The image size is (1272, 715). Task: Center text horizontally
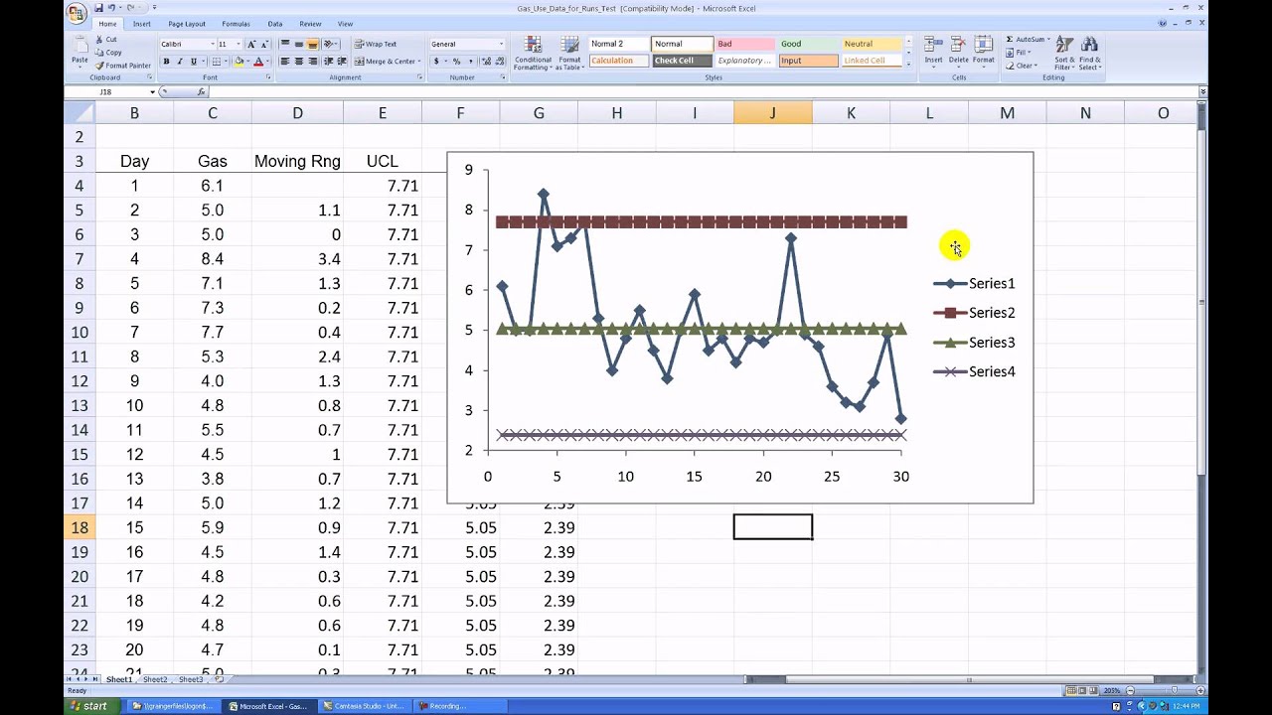tap(298, 62)
